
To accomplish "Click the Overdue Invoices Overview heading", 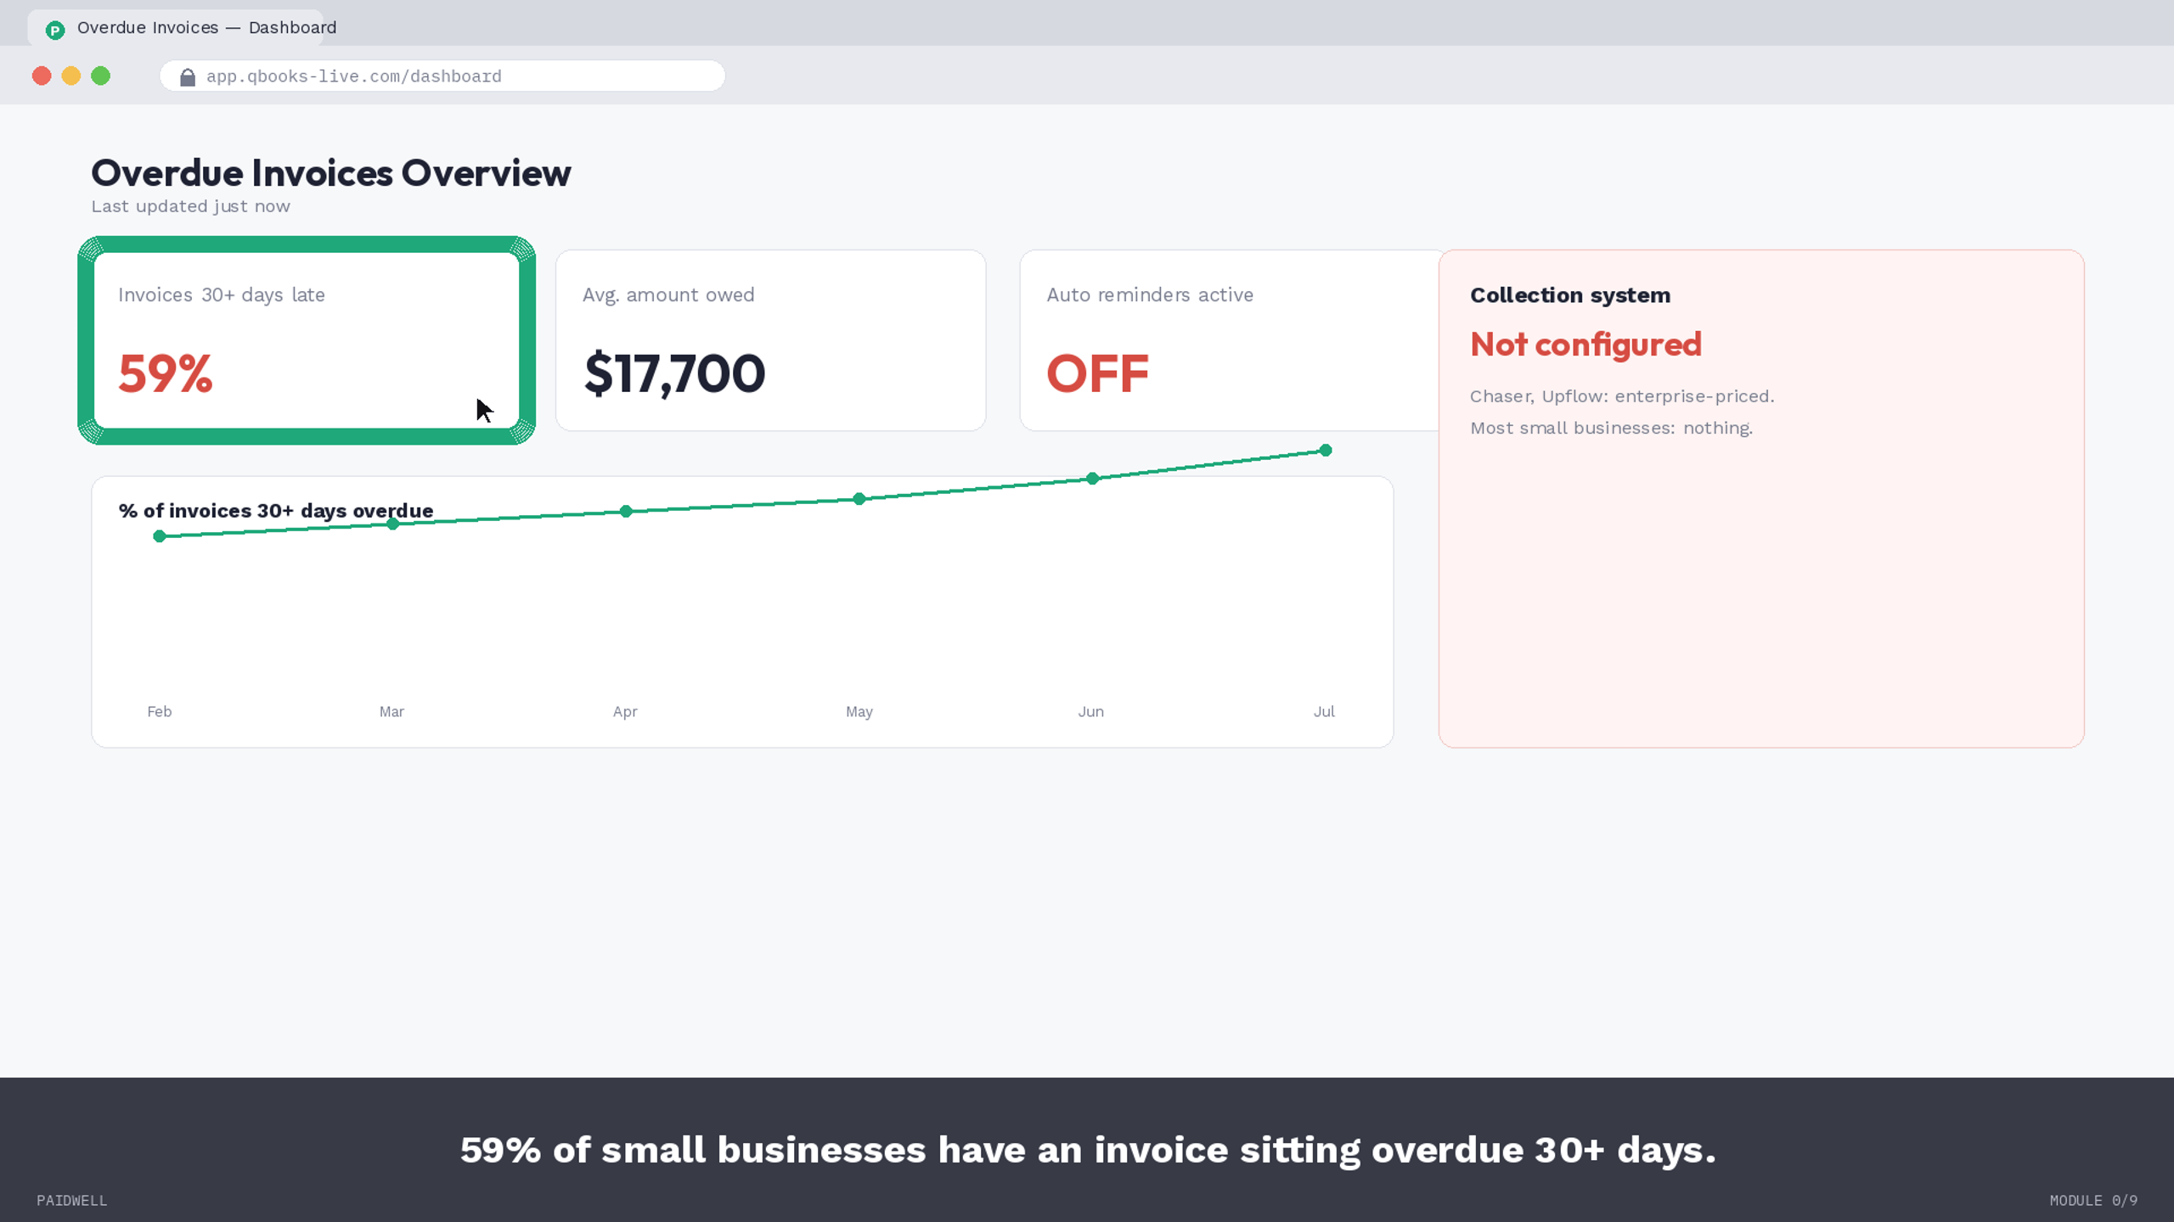I will click(331, 173).
